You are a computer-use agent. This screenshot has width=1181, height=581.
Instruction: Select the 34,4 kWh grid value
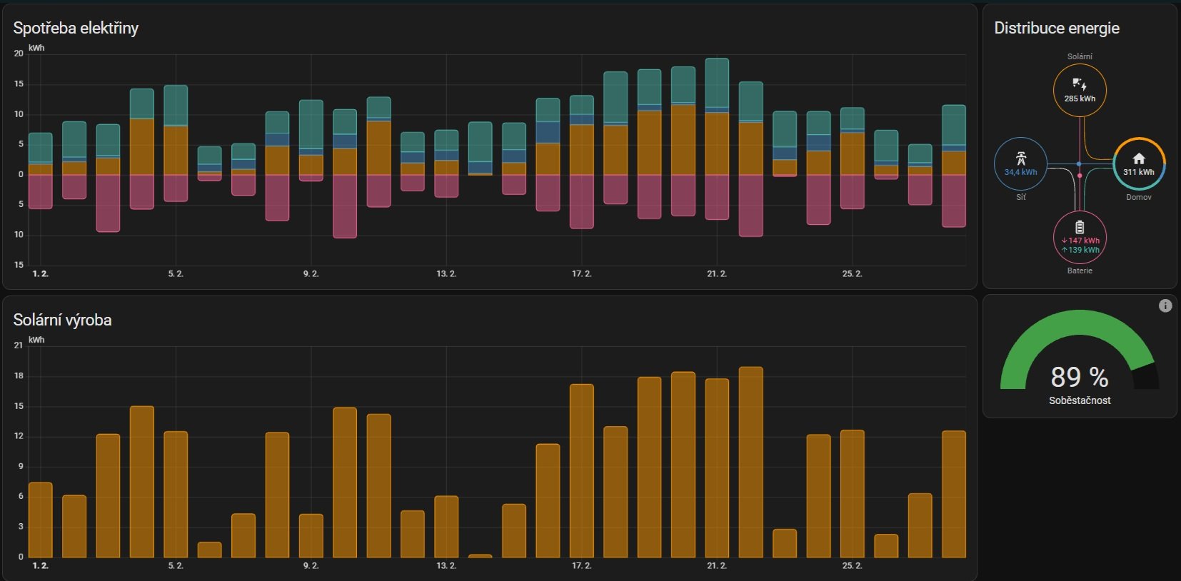coord(1020,172)
